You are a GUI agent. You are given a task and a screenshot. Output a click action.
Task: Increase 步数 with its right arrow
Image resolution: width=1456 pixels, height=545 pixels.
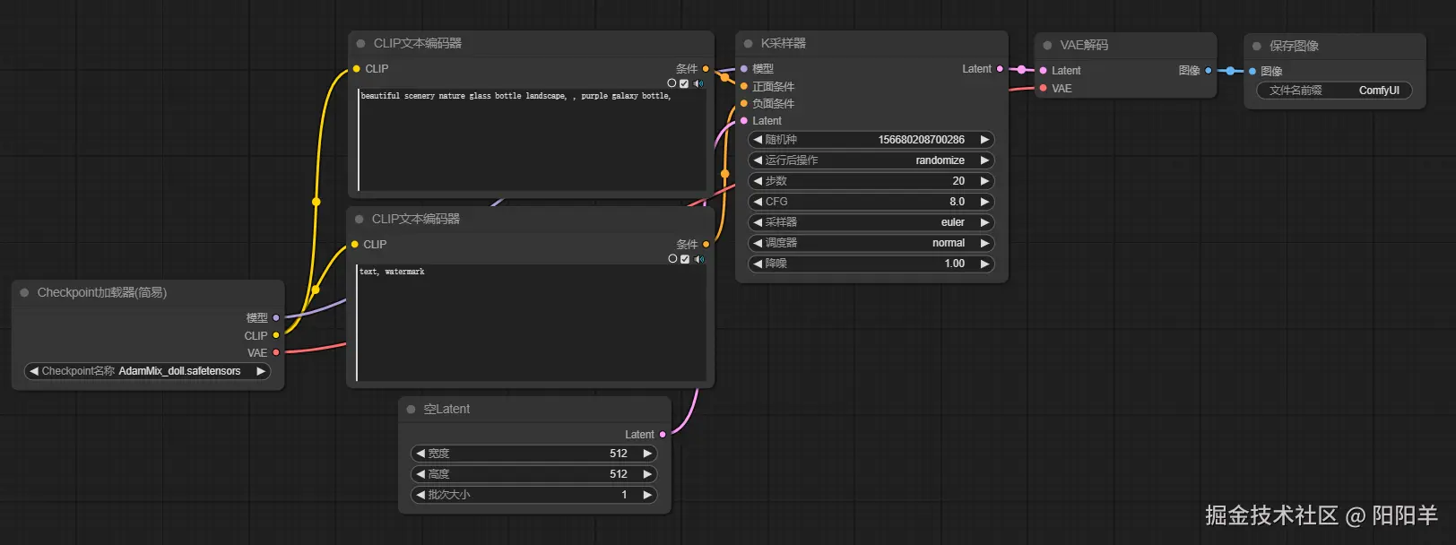click(984, 181)
